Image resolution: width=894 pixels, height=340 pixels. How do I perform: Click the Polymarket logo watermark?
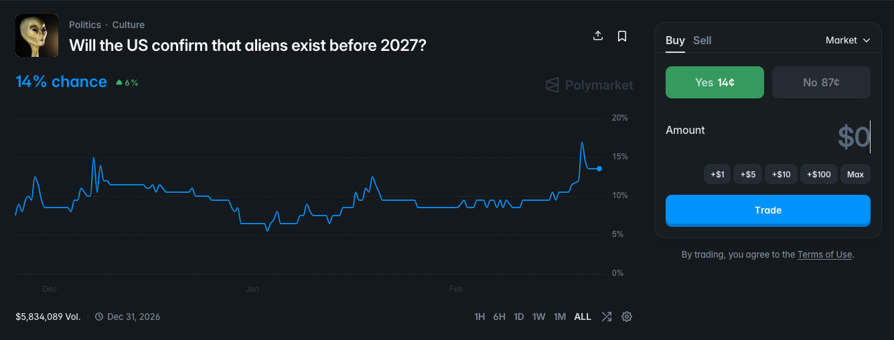point(589,85)
